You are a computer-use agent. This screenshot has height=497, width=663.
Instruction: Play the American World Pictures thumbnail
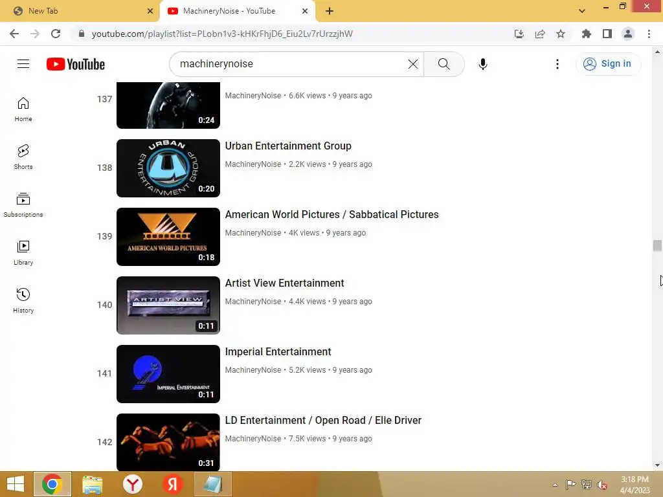168,237
